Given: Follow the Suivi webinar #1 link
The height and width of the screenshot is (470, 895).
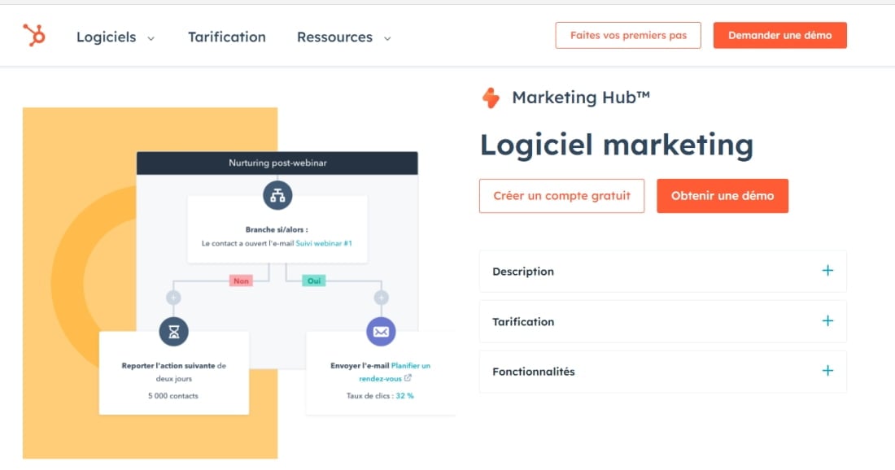Looking at the screenshot, I should coord(324,244).
